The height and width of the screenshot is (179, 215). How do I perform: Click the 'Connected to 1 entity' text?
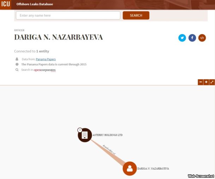31,51
